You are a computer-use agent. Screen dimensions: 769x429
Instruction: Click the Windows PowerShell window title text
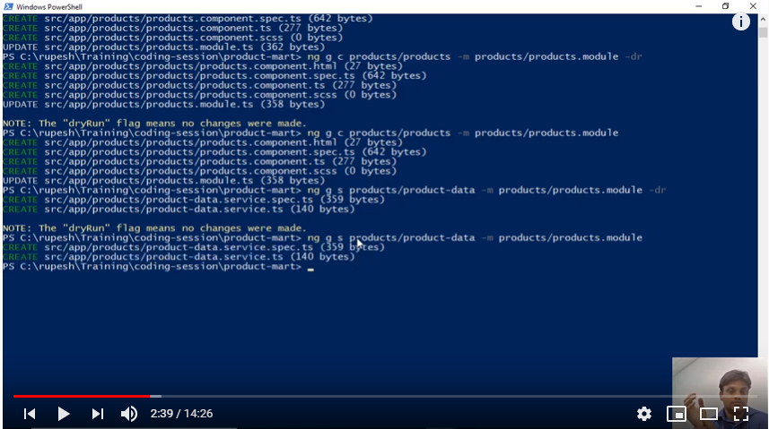tap(48, 6)
